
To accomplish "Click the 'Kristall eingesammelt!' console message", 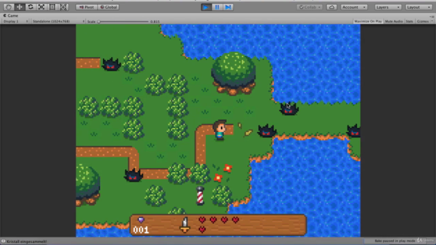I will click(x=27, y=242).
